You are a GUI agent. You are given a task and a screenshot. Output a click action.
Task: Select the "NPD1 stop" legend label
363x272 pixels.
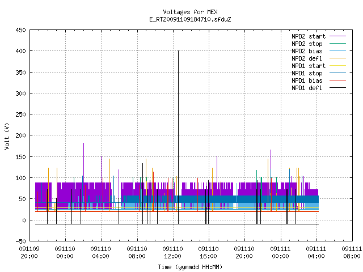[307, 73]
